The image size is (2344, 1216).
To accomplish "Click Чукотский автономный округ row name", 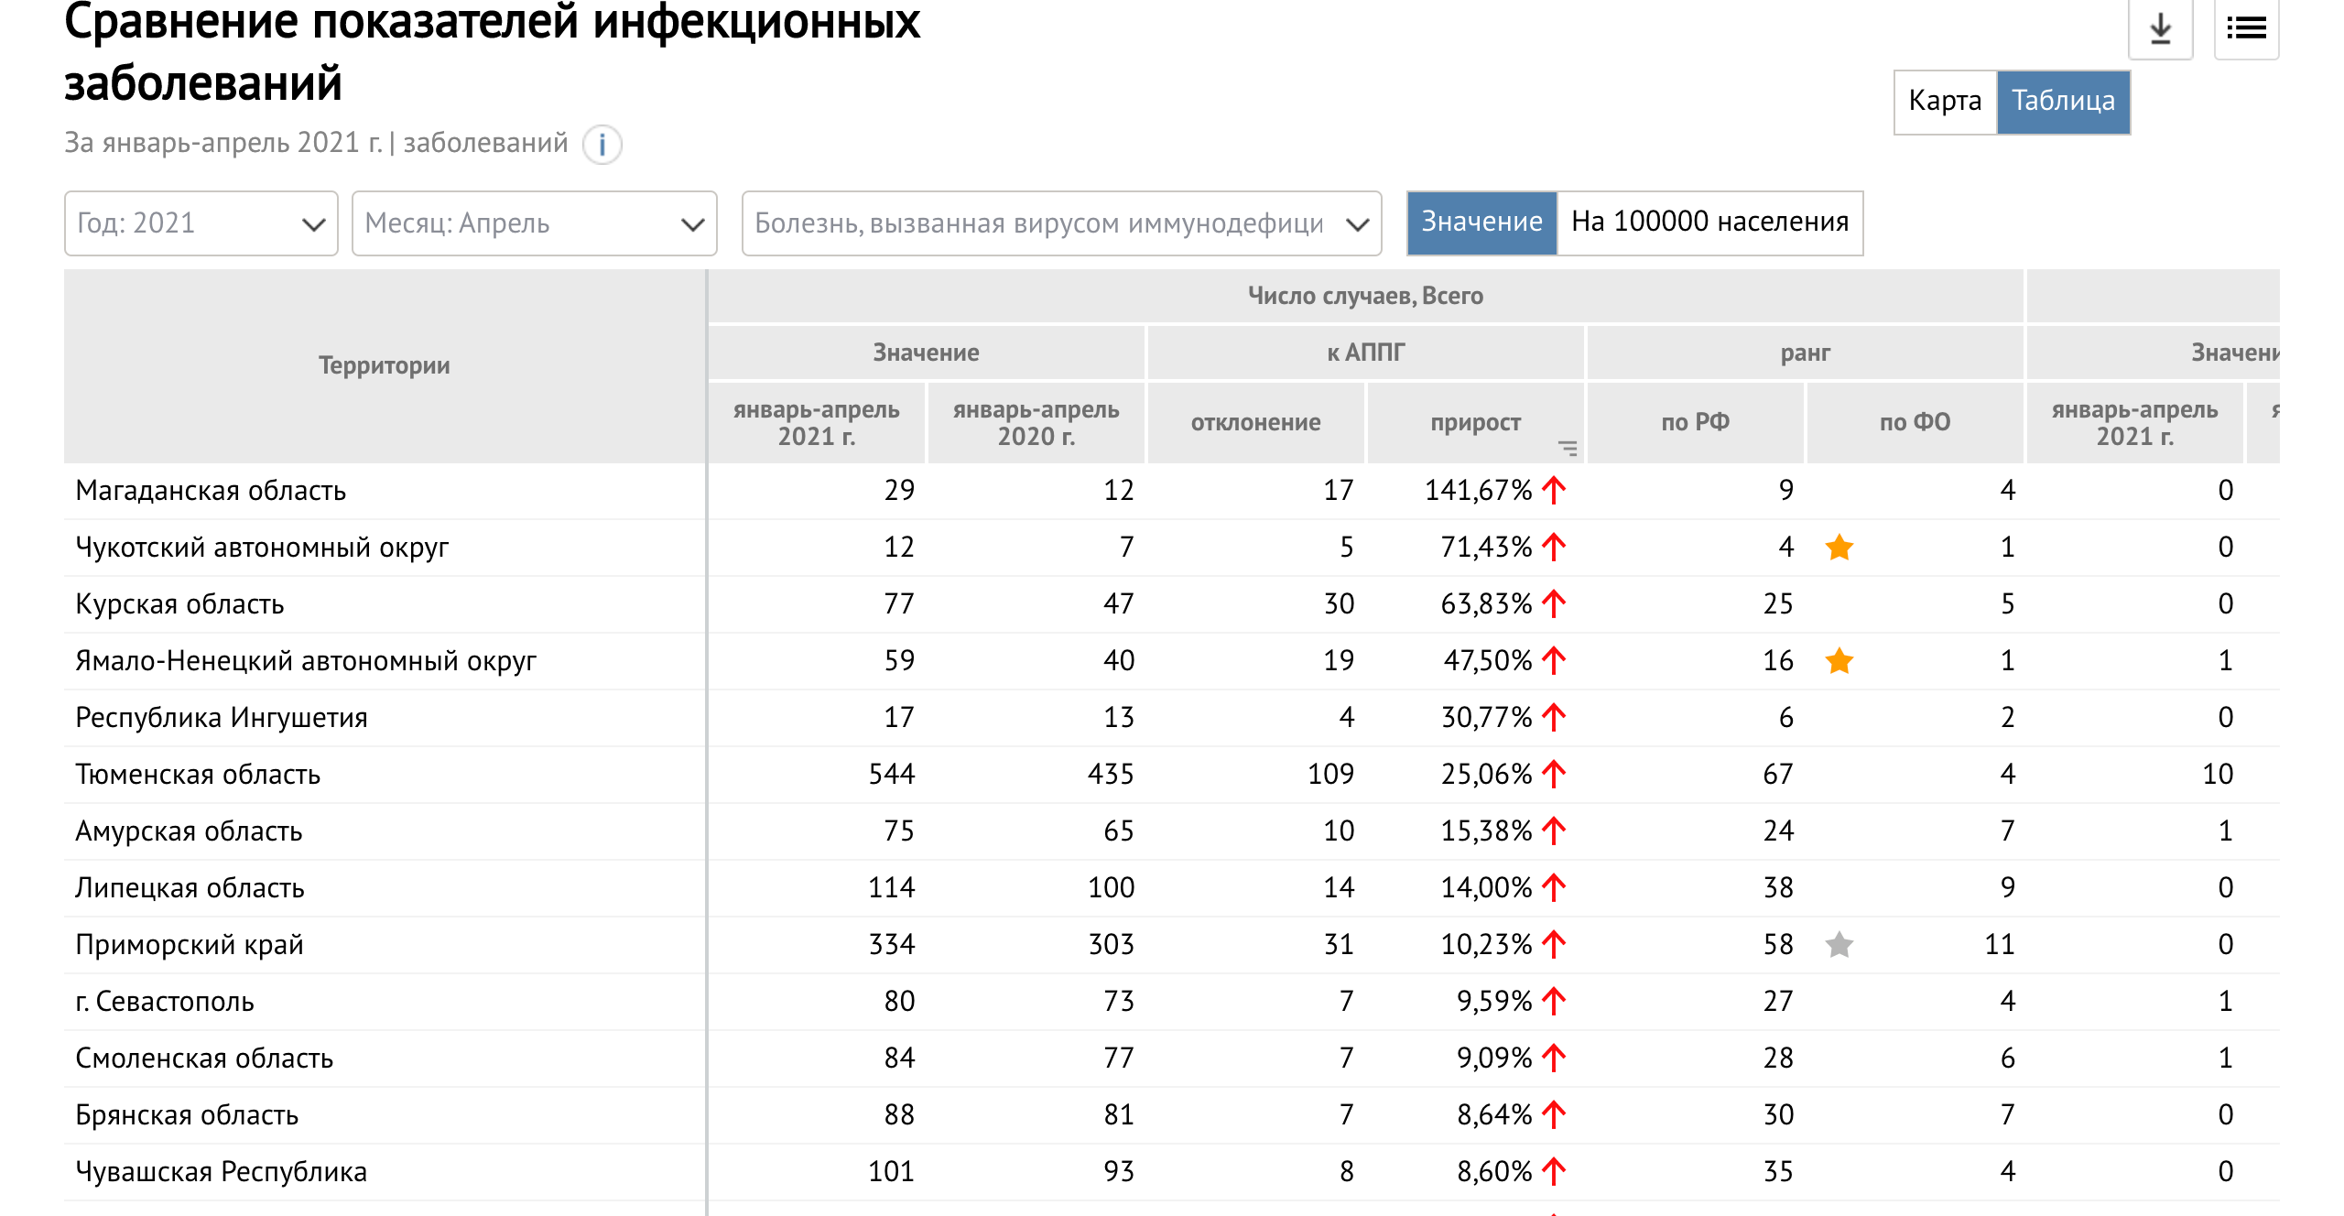I will [x=262, y=548].
